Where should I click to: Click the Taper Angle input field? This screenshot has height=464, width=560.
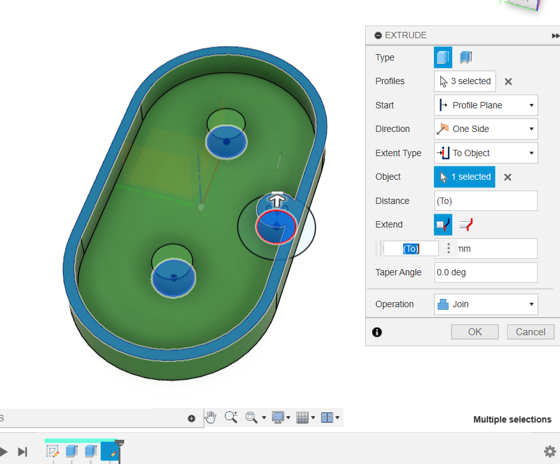click(x=485, y=272)
